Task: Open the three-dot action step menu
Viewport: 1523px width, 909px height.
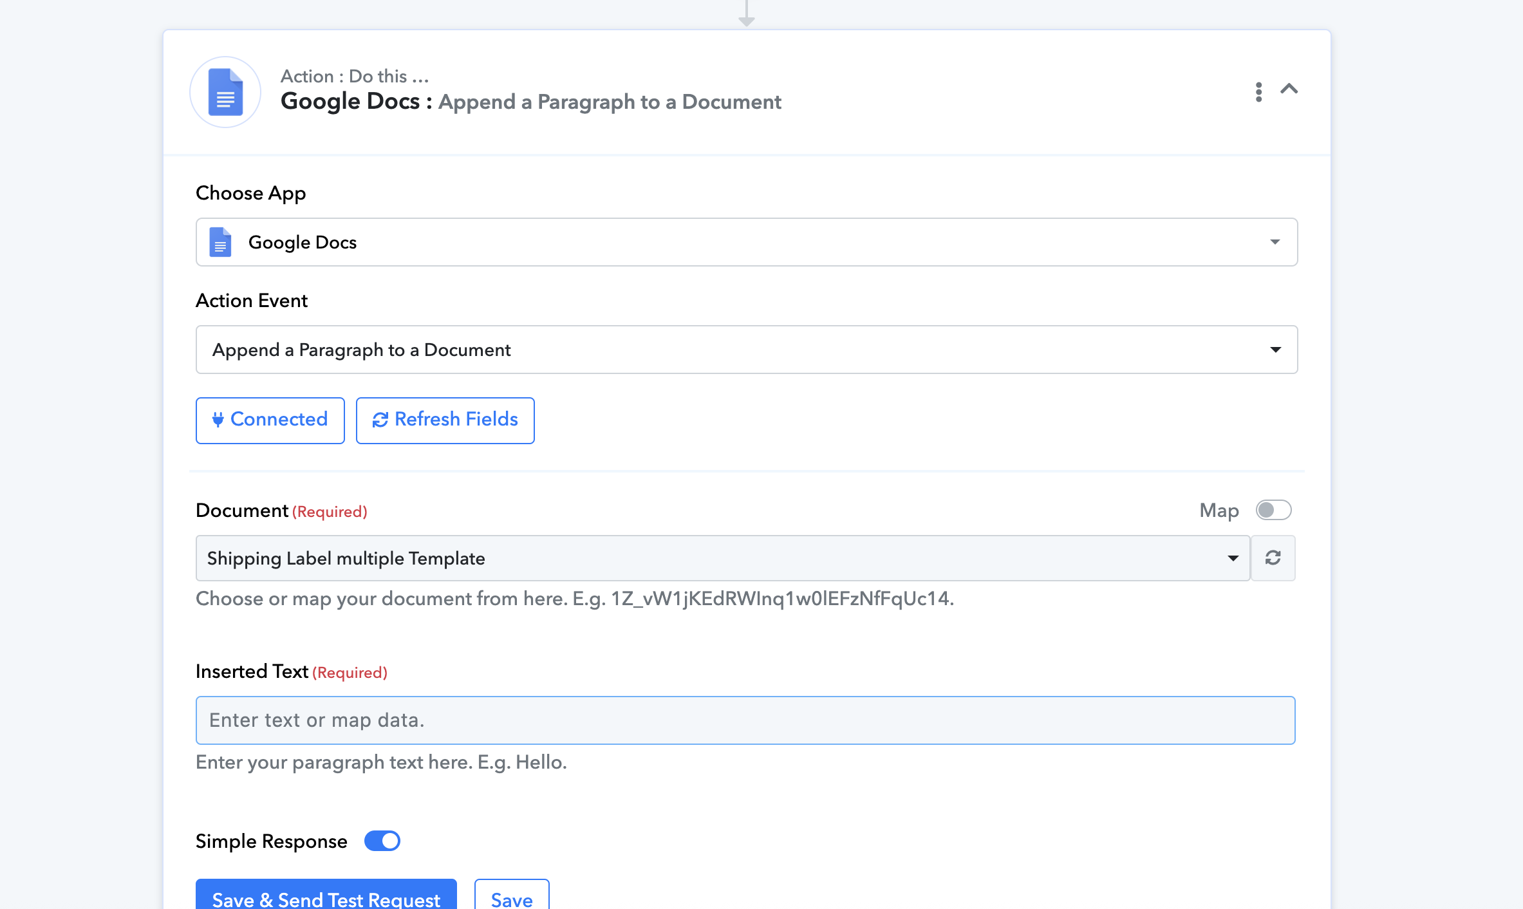Action: (x=1258, y=92)
